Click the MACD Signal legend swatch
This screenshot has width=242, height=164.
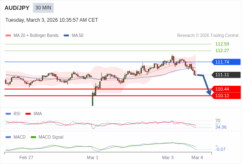[x=33, y=137]
